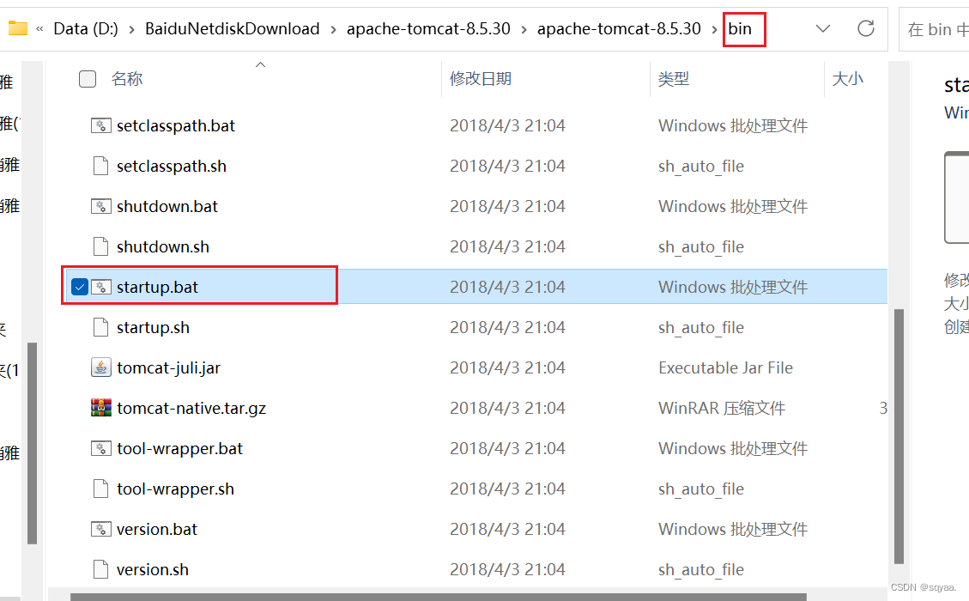Click the WinRAR 压缩文件 type cell
This screenshot has width=969, height=601.
point(722,408)
